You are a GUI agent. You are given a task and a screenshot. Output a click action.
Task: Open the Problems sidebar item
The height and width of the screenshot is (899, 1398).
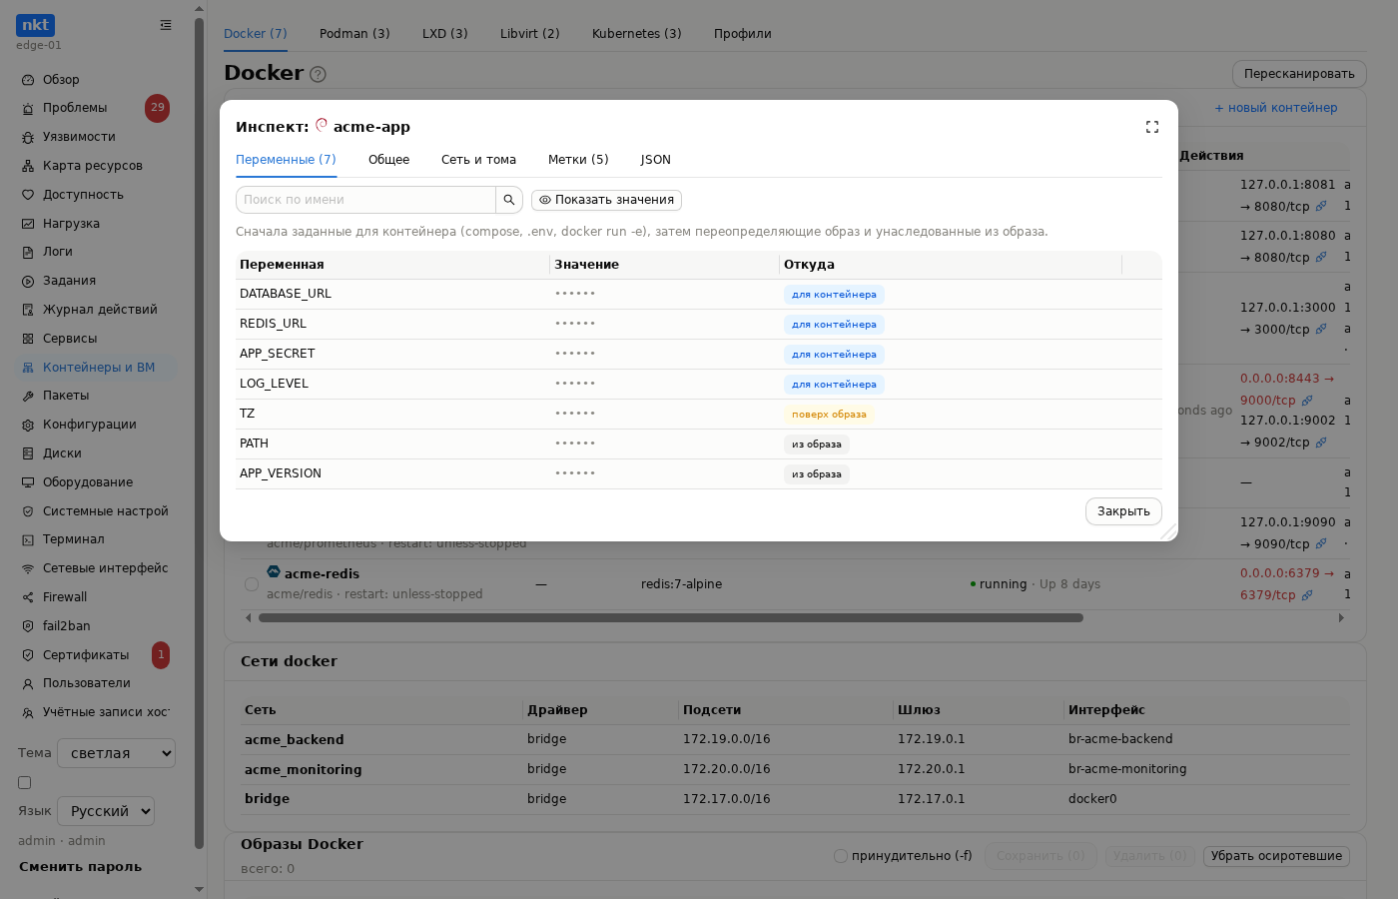(x=96, y=108)
